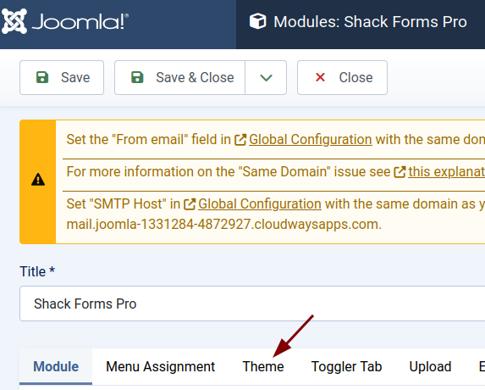Click the Joomla logo icon
The width and height of the screenshot is (485, 390).
click(14, 21)
